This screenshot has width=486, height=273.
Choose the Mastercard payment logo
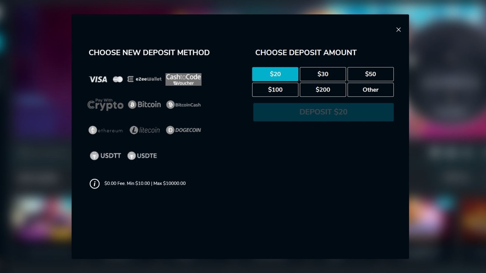(118, 79)
